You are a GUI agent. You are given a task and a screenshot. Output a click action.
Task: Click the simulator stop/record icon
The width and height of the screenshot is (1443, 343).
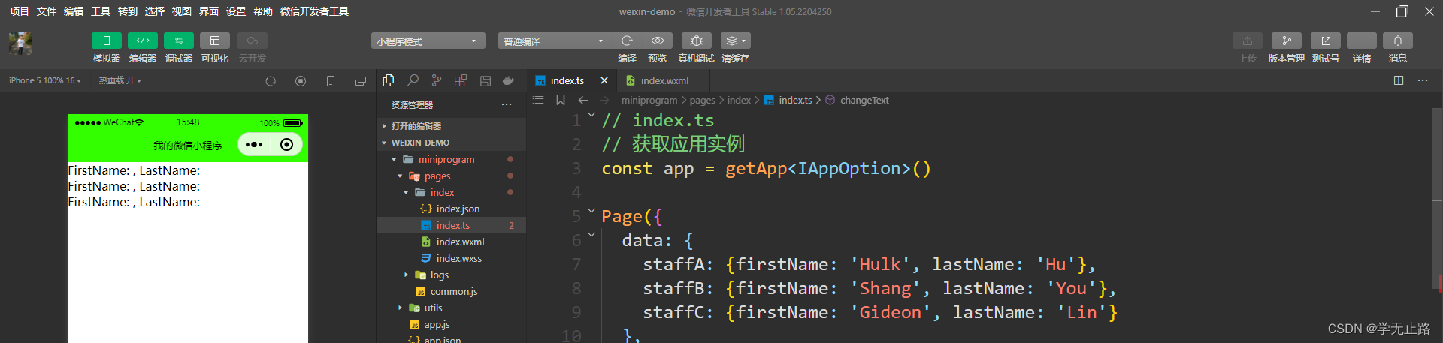pos(301,81)
